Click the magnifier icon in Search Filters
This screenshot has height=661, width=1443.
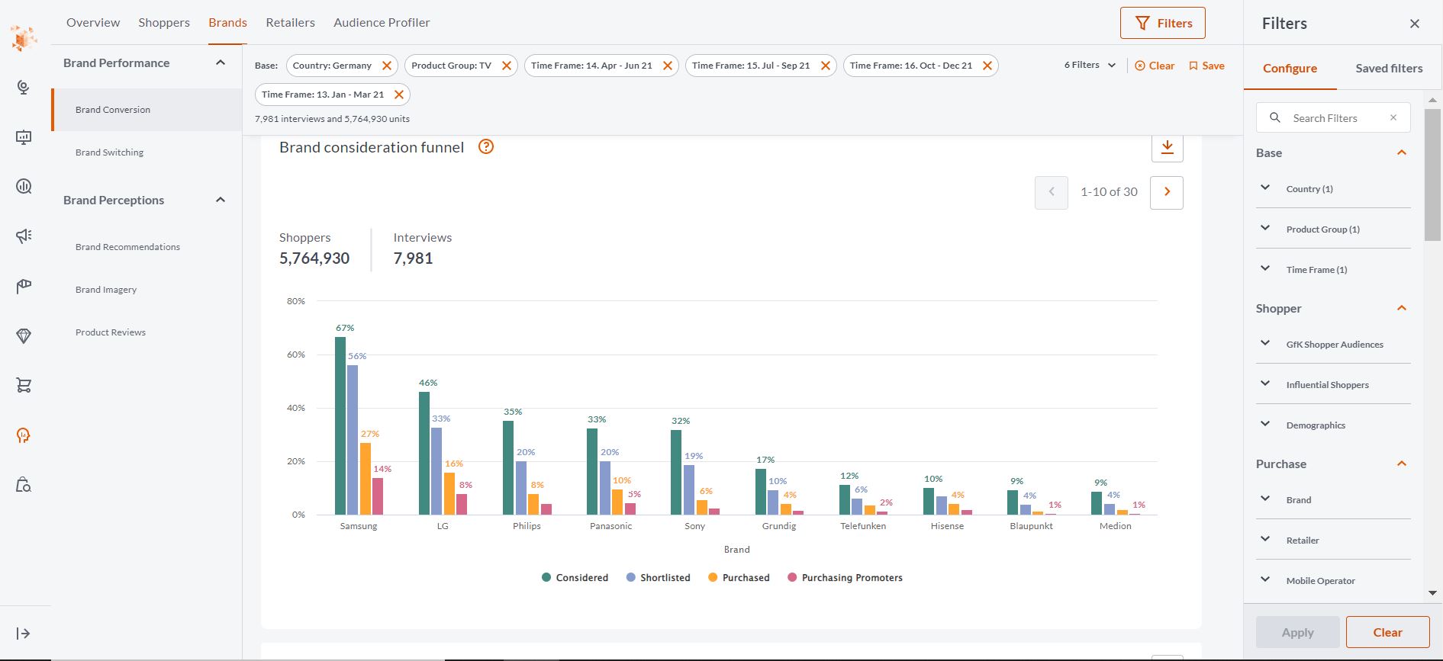coord(1275,117)
